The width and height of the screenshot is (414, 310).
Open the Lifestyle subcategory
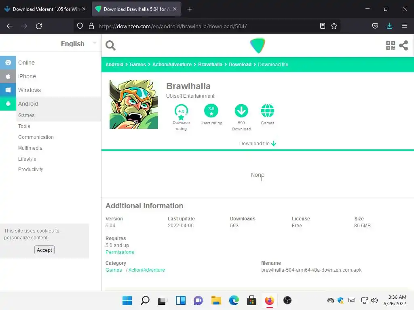click(27, 159)
